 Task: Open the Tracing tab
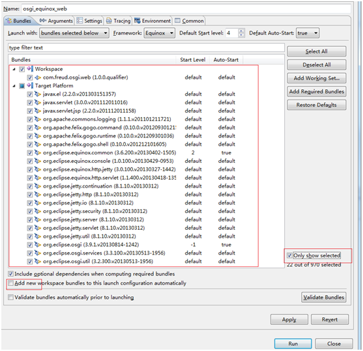(x=119, y=21)
